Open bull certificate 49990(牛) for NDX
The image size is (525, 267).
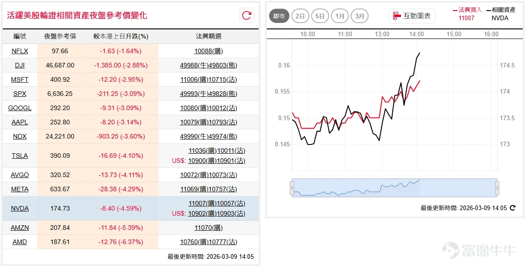click(194, 137)
